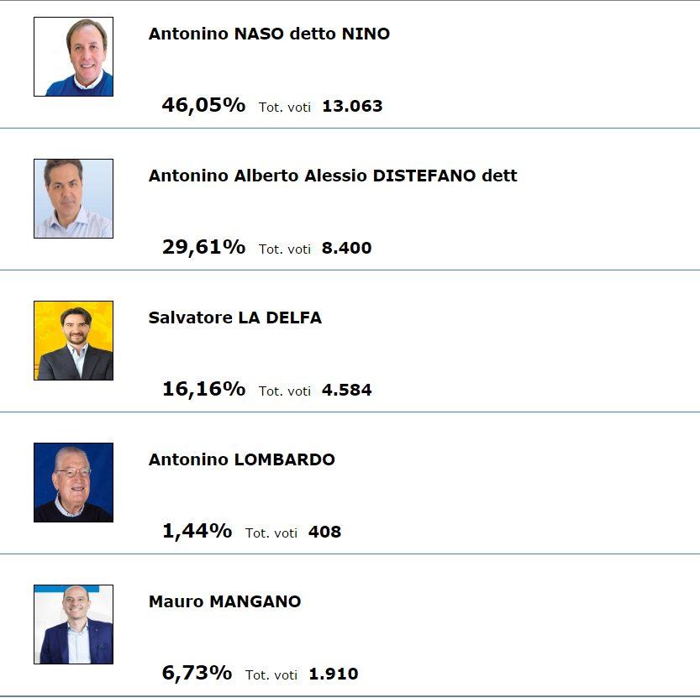
Task: Click the photo beside Antonino NASO detto NINO
Action: click(73, 56)
